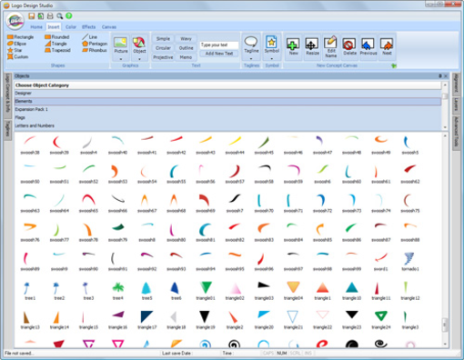Click the Add New Text button

pyautogui.click(x=219, y=54)
